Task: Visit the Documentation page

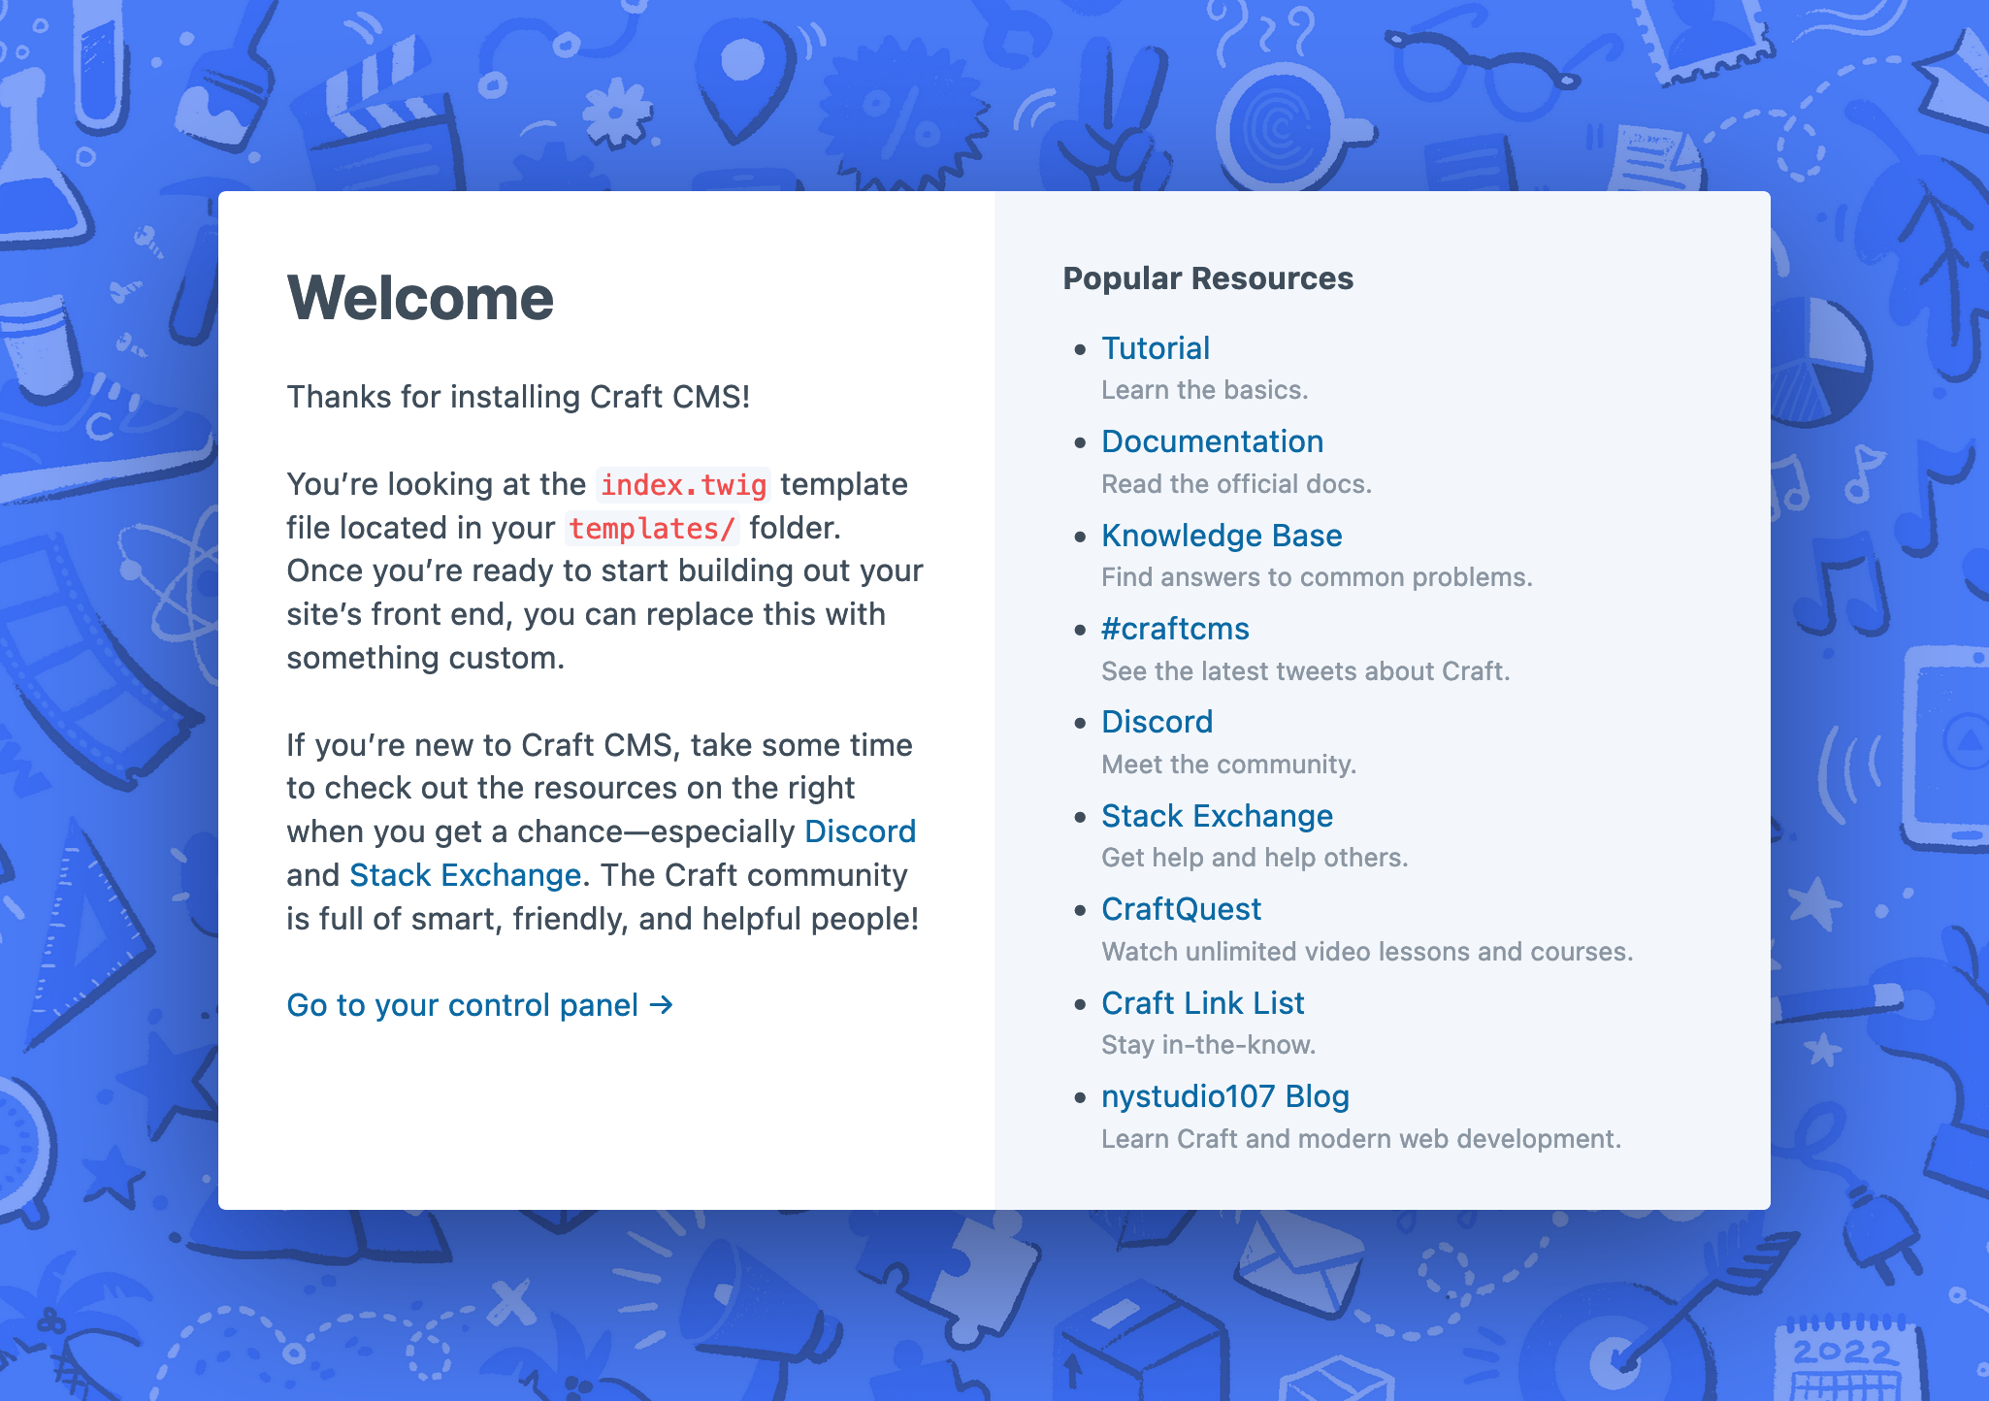Action: (1212, 441)
